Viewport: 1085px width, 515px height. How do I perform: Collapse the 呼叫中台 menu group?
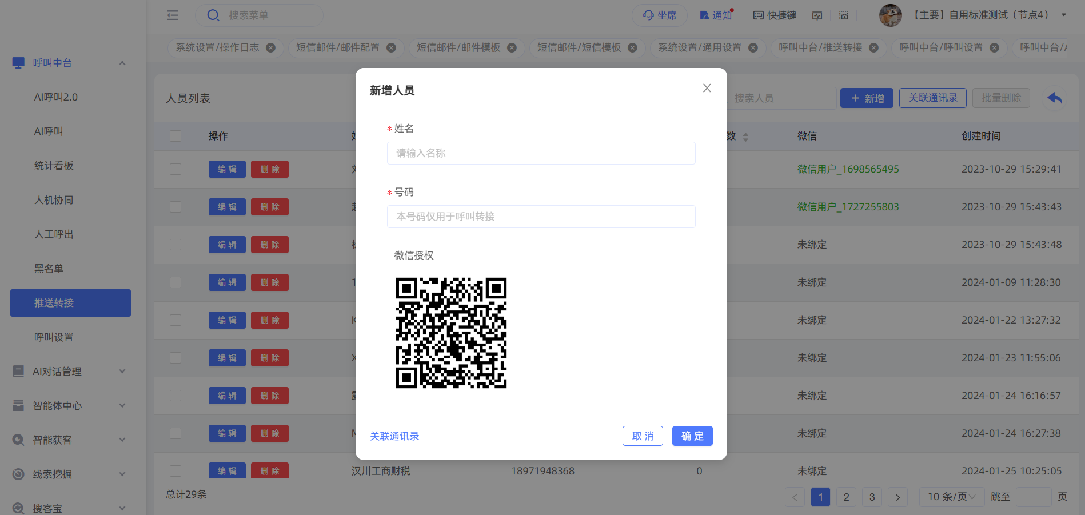(x=122, y=63)
